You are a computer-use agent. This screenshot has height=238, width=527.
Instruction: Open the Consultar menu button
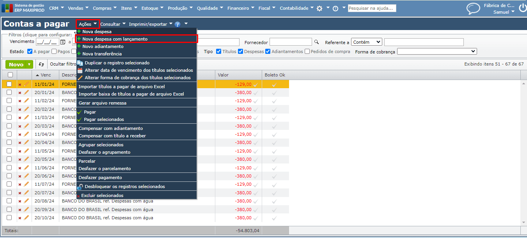coord(113,24)
